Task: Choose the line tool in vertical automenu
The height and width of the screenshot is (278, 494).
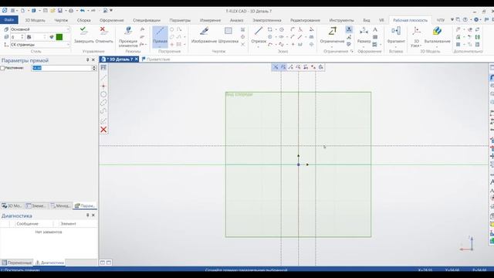Action: (x=103, y=77)
